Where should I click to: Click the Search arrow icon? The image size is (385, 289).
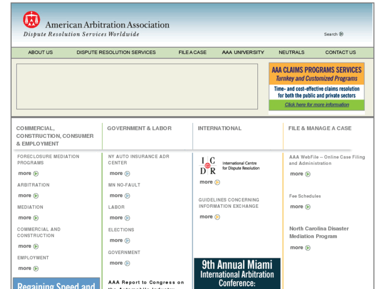[341, 34]
